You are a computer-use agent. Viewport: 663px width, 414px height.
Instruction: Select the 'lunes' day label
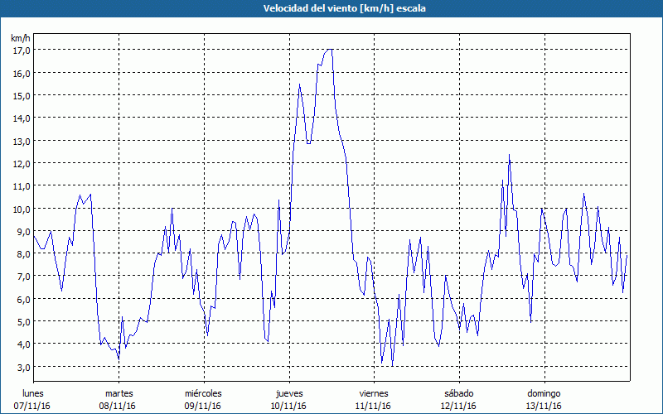33,393
